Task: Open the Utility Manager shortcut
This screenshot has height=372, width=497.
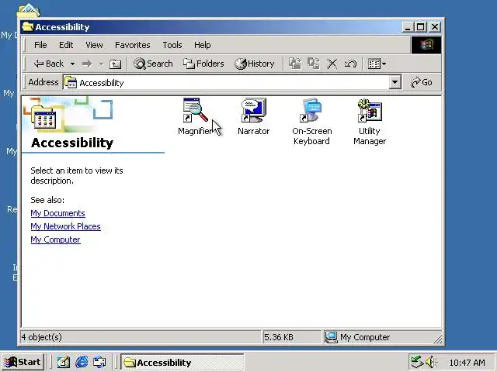Action: coord(370,122)
